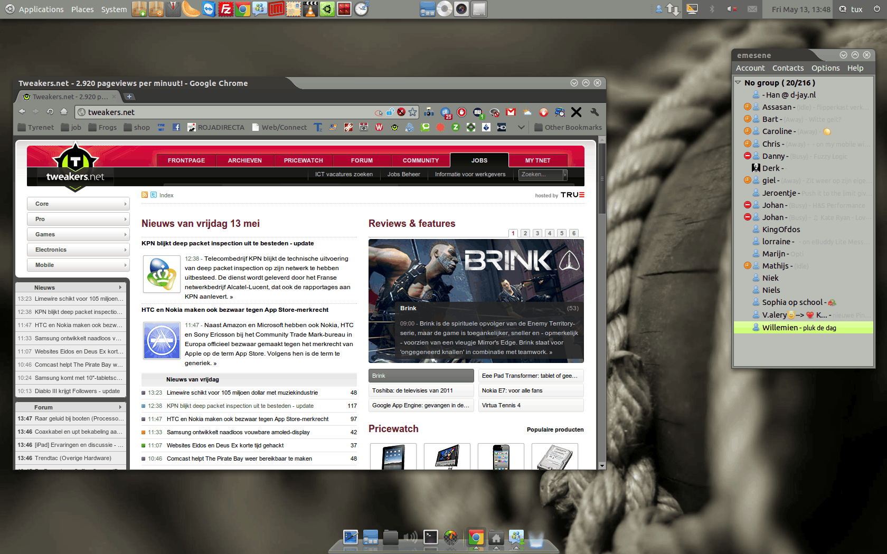Open the W bookmark icon in bookmarks bar
The width and height of the screenshot is (887, 554).
tap(379, 127)
